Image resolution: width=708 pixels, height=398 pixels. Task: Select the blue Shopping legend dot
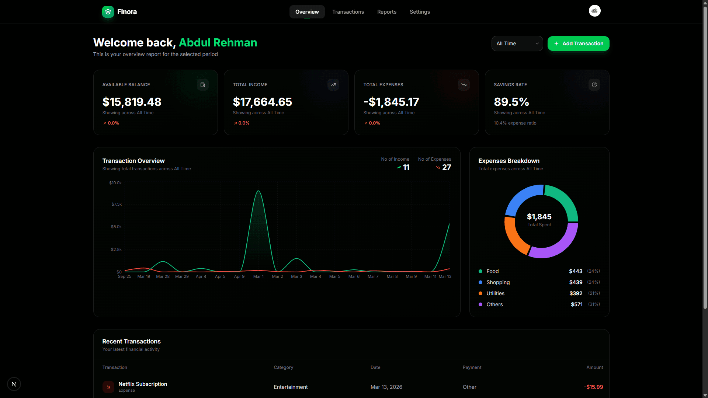point(480,282)
